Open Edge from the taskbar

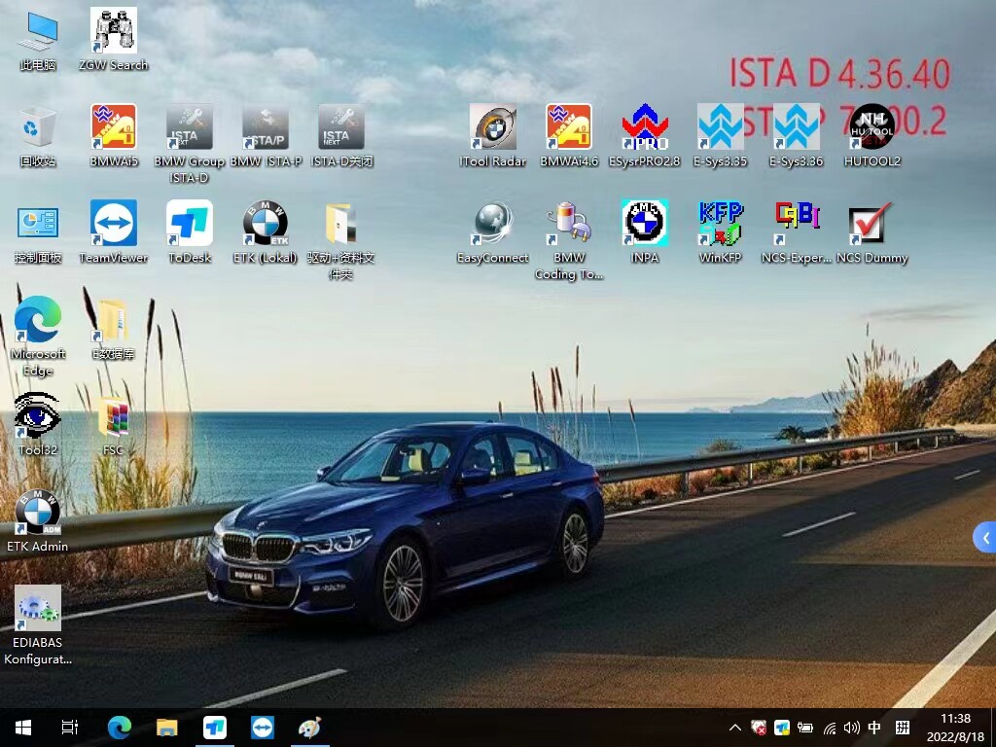119,728
